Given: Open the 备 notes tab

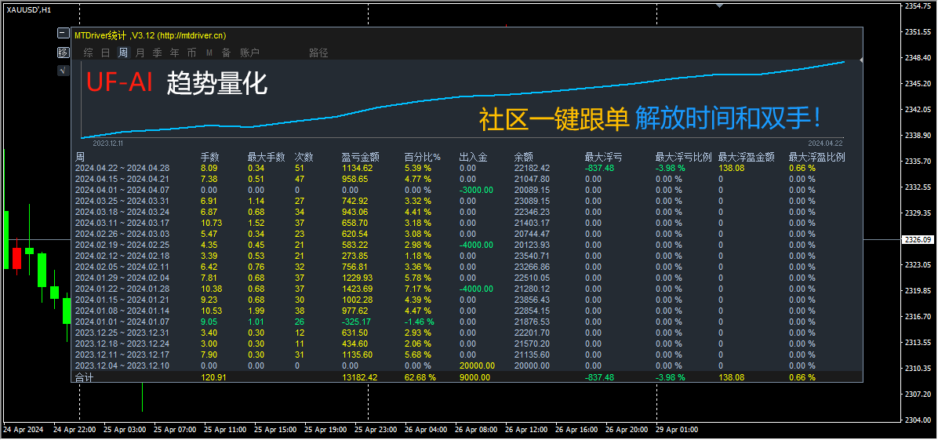Looking at the screenshot, I should [x=226, y=53].
